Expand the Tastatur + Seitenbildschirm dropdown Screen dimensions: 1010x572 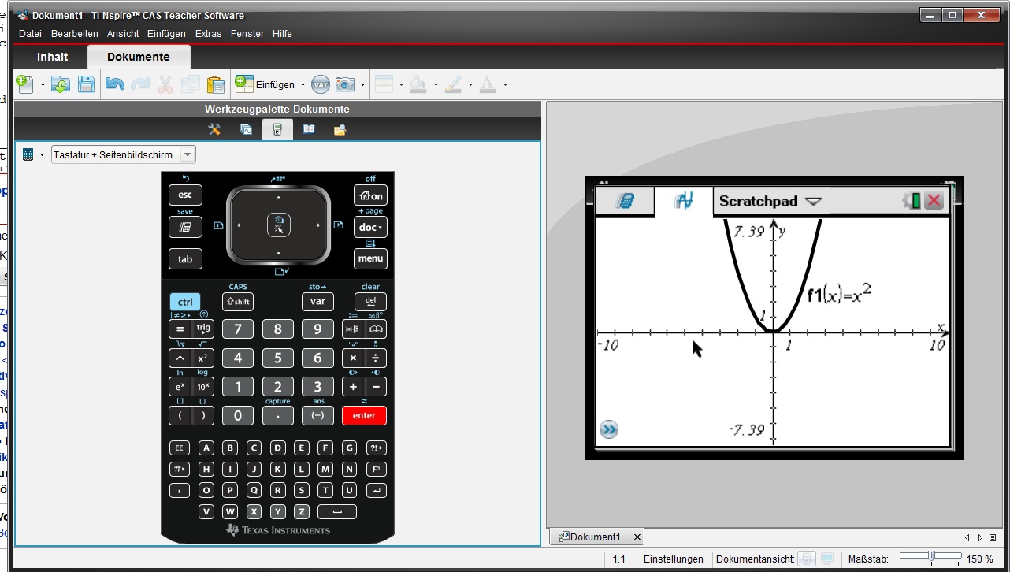coord(188,155)
